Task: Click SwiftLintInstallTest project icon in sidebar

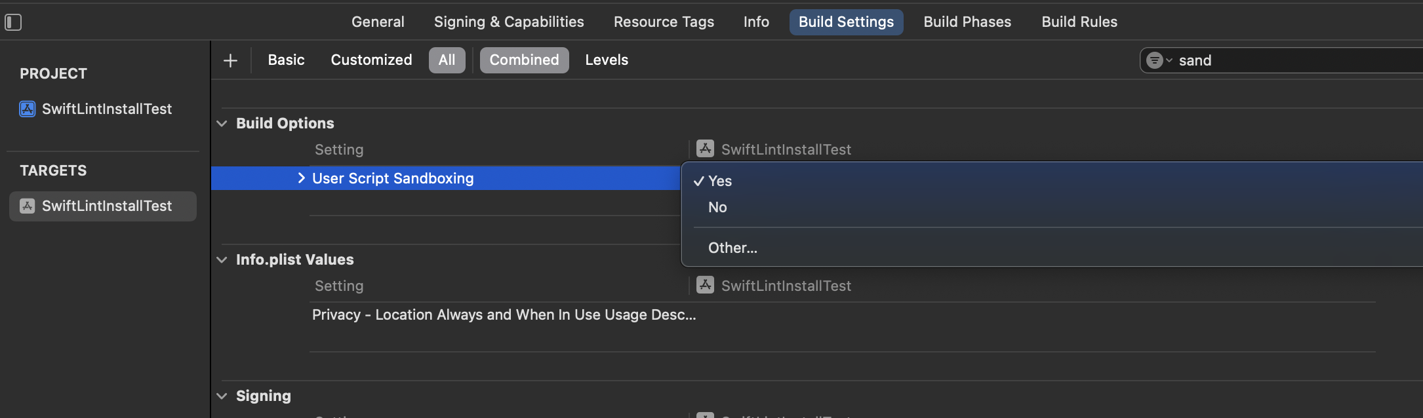Action: [x=28, y=109]
